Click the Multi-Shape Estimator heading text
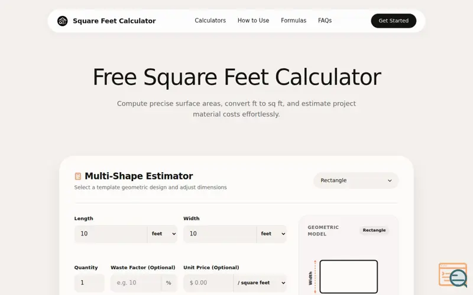Image resolution: width=473 pixels, height=295 pixels. (139, 176)
